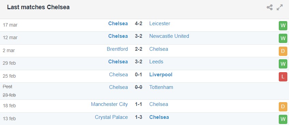Image resolution: width=289 pixels, height=125 pixels.
Task: Open the Tottenham team link
Action: [161, 87]
